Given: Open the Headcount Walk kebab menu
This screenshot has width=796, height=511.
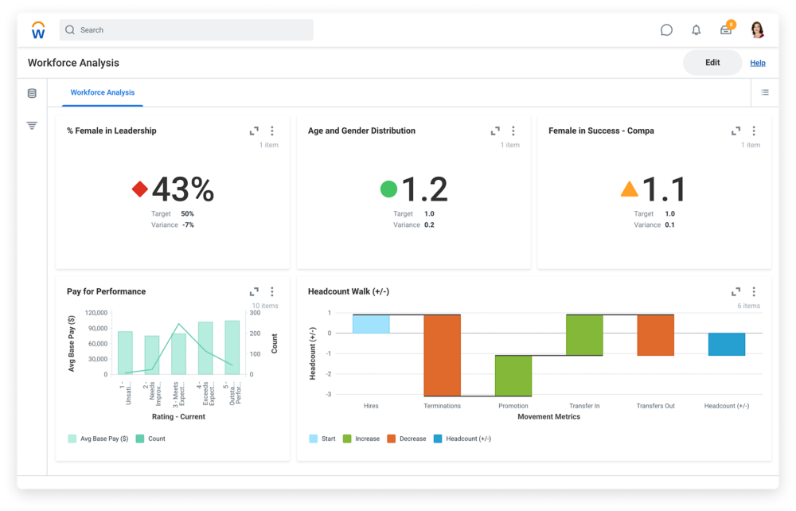Looking at the screenshot, I should tap(752, 291).
